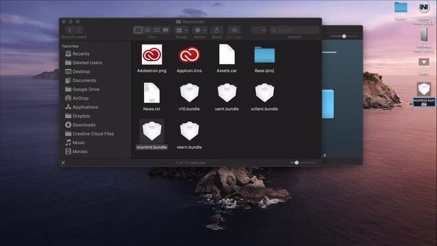Click the Share toolbar button
437x246 pixels.
click(216, 30)
